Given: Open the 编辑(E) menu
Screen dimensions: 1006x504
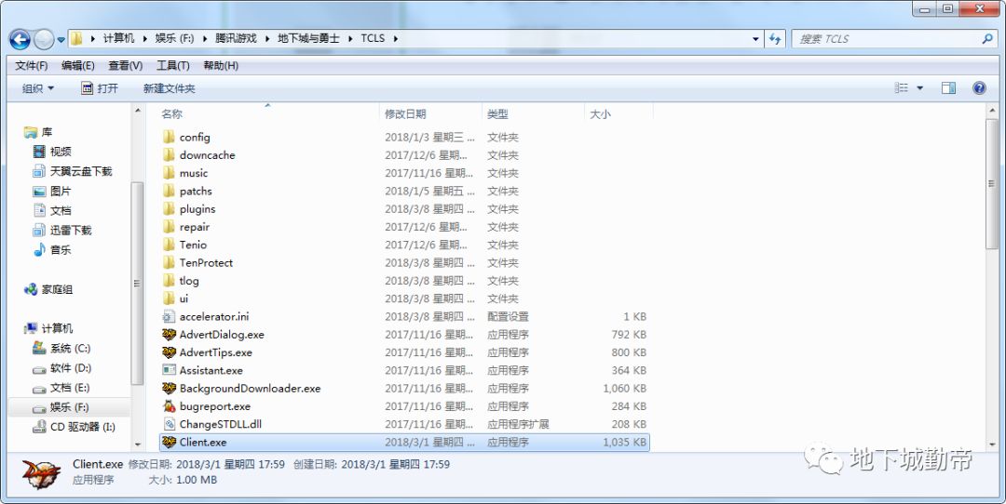Looking at the screenshot, I should click(78, 65).
